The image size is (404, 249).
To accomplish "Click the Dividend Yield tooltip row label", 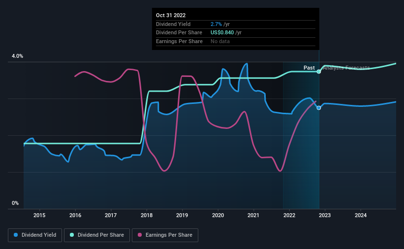I will point(173,24).
